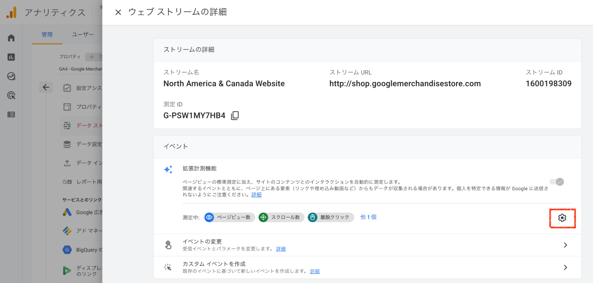The height and width of the screenshot is (283, 593).
Task: Open enhanced measurement settings gear
Action: [x=562, y=218]
